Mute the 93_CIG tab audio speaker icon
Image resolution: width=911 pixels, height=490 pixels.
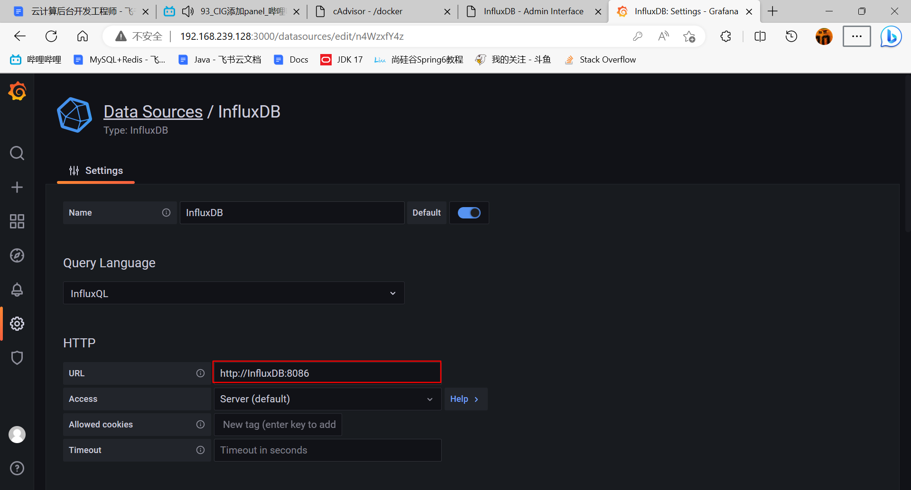click(188, 11)
